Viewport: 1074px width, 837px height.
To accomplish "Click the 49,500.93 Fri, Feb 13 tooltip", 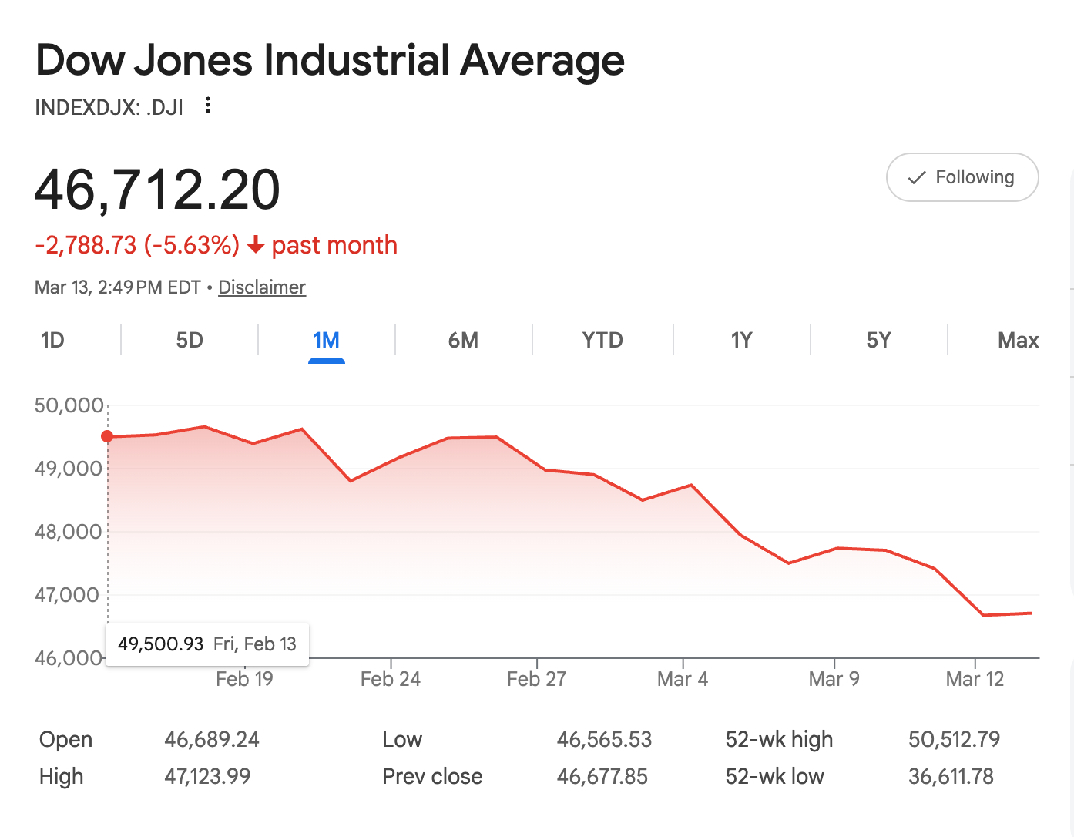I will click(207, 644).
